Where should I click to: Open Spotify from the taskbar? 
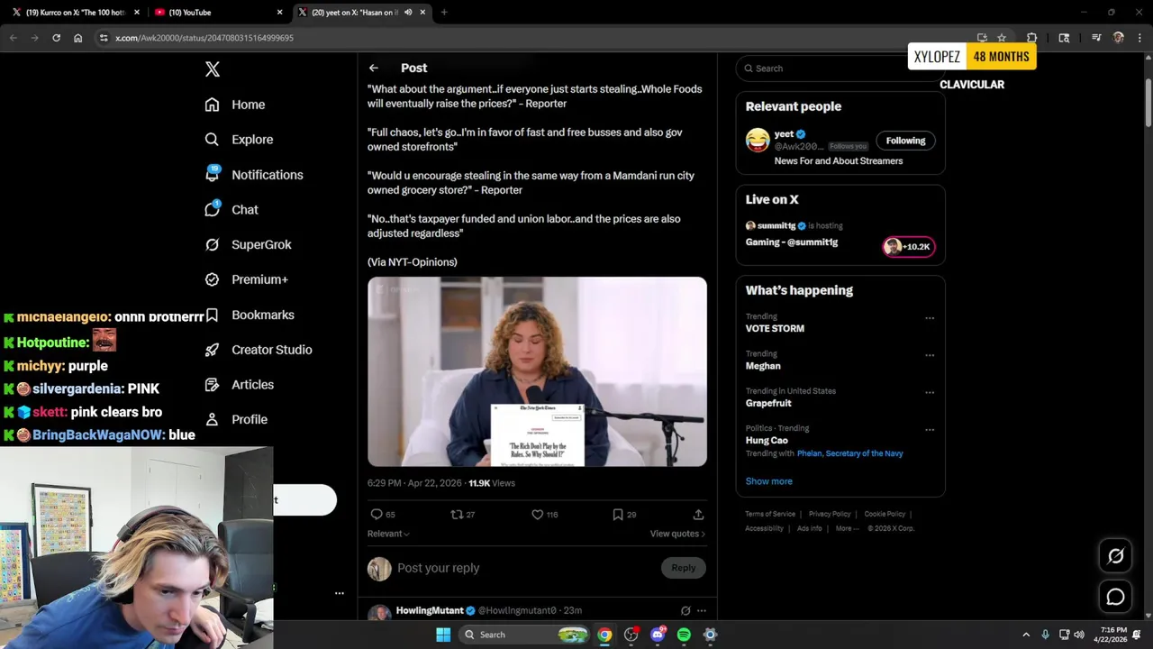coord(684,635)
